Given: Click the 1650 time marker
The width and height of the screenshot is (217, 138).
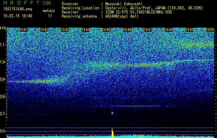Looking at the screenshot, I should point(210,30).
